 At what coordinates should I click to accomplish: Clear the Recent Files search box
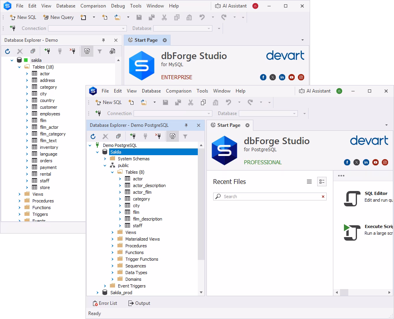(x=323, y=197)
